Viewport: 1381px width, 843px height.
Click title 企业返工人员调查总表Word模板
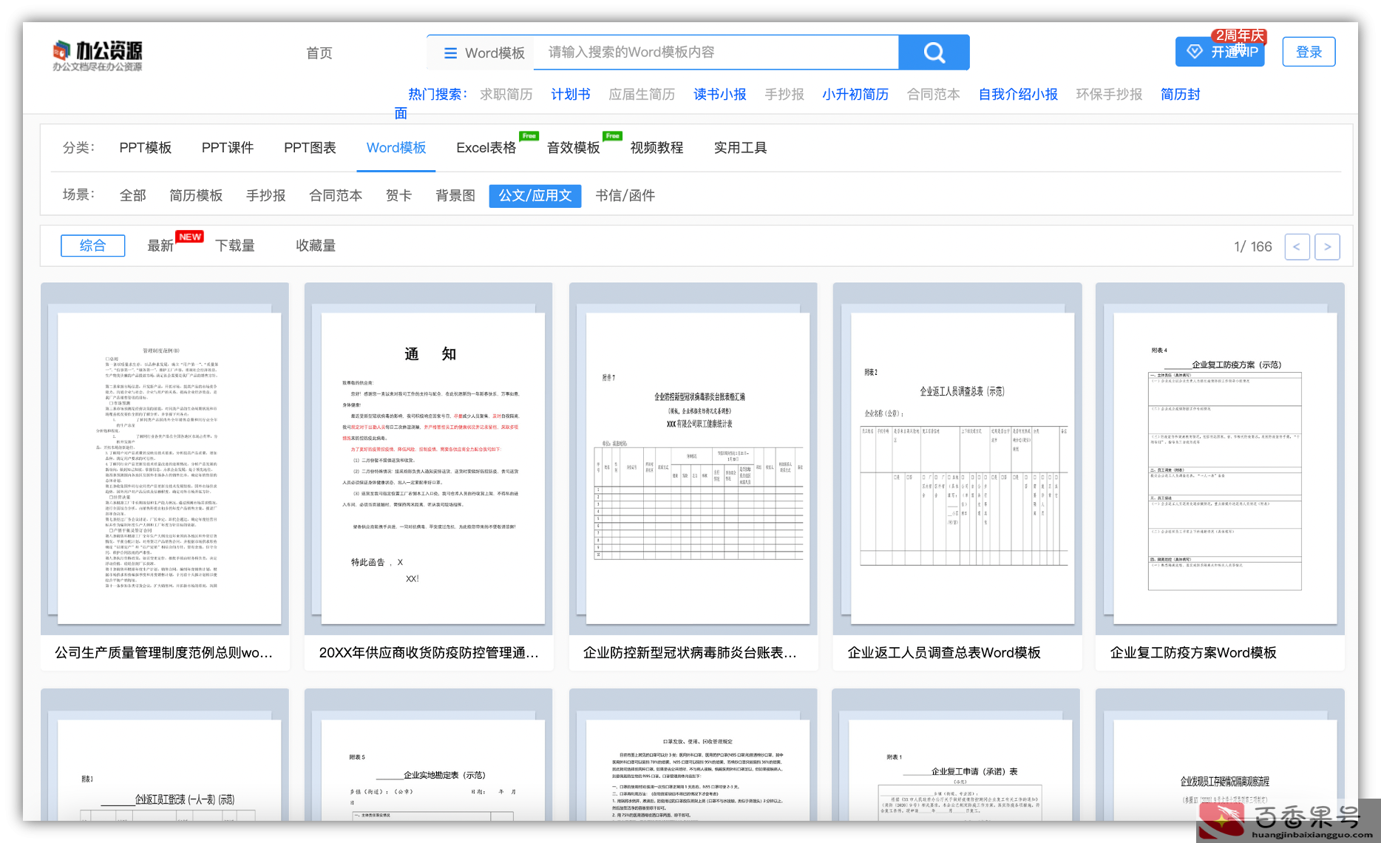tap(944, 653)
